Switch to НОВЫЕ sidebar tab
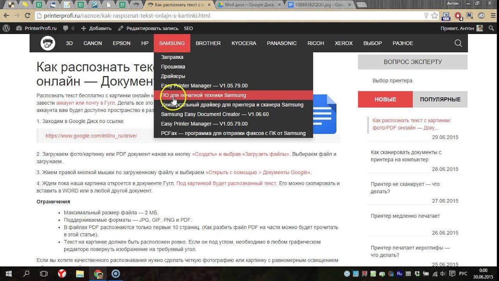This screenshot has width=499, height=281. 385,100
